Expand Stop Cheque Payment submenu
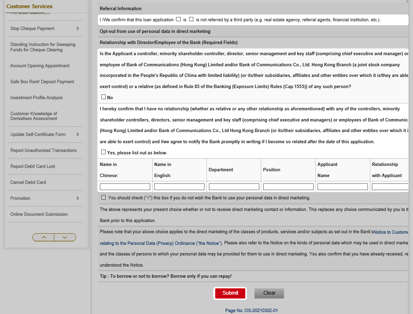 (x=78, y=29)
